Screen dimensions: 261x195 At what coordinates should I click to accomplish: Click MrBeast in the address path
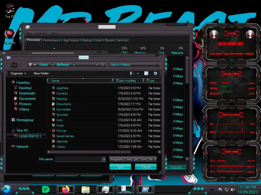click(63, 64)
